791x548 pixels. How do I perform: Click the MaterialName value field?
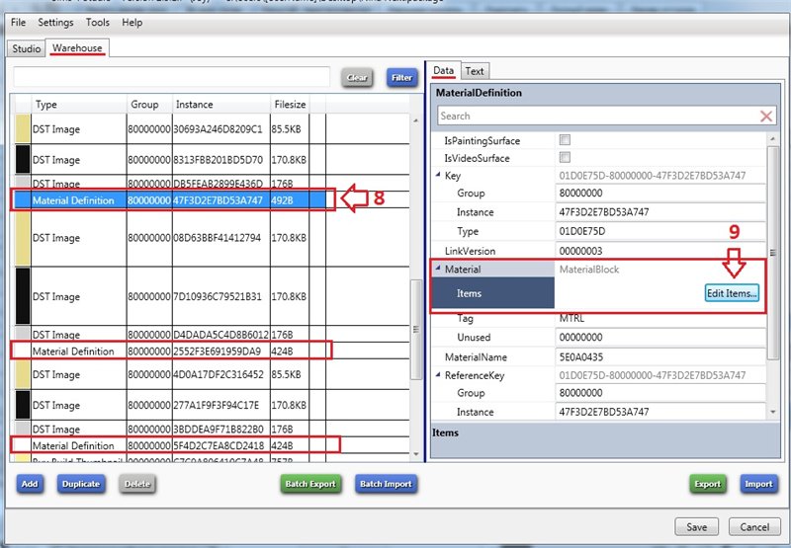pos(659,356)
